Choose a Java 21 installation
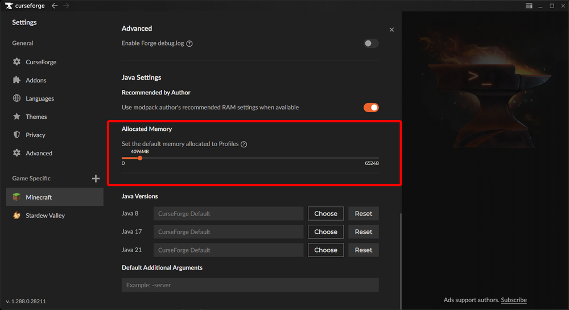The image size is (569, 310). point(325,250)
